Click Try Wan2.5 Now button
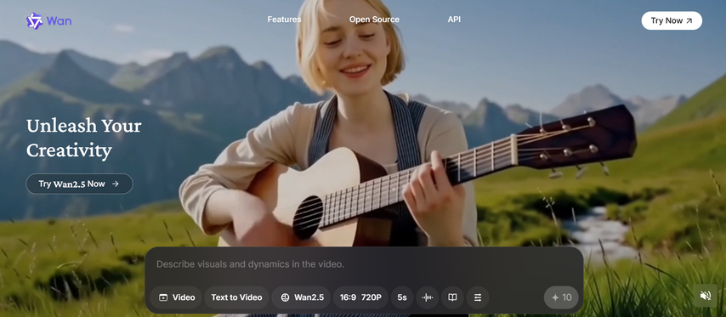Image resolution: width=726 pixels, height=317 pixels. (79, 184)
